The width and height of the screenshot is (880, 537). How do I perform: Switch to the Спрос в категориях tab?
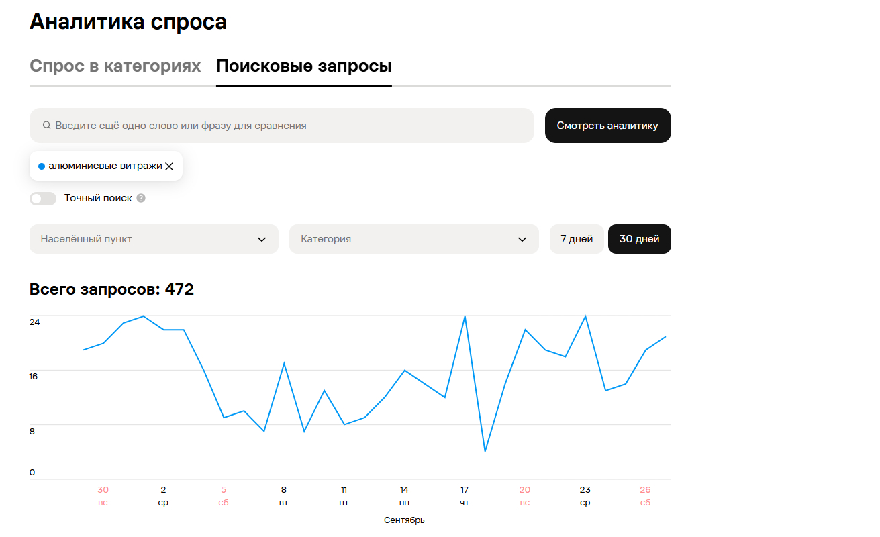tap(115, 66)
